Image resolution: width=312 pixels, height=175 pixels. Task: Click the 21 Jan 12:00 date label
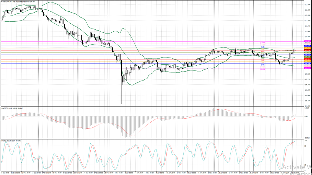223,173
